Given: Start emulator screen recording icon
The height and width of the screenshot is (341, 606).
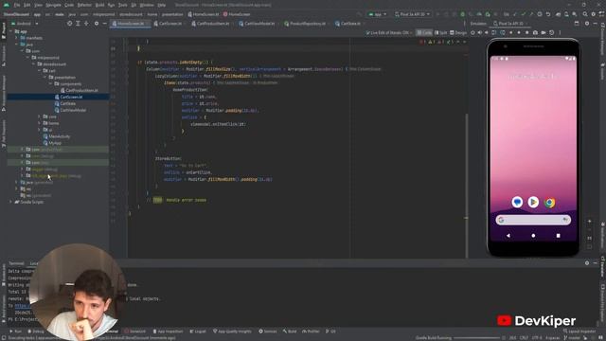Looking at the screenshot, I should click(544, 33).
